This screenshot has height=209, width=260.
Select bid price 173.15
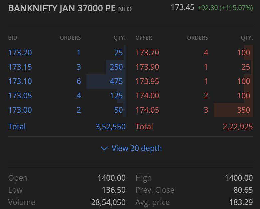tap(20, 67)
